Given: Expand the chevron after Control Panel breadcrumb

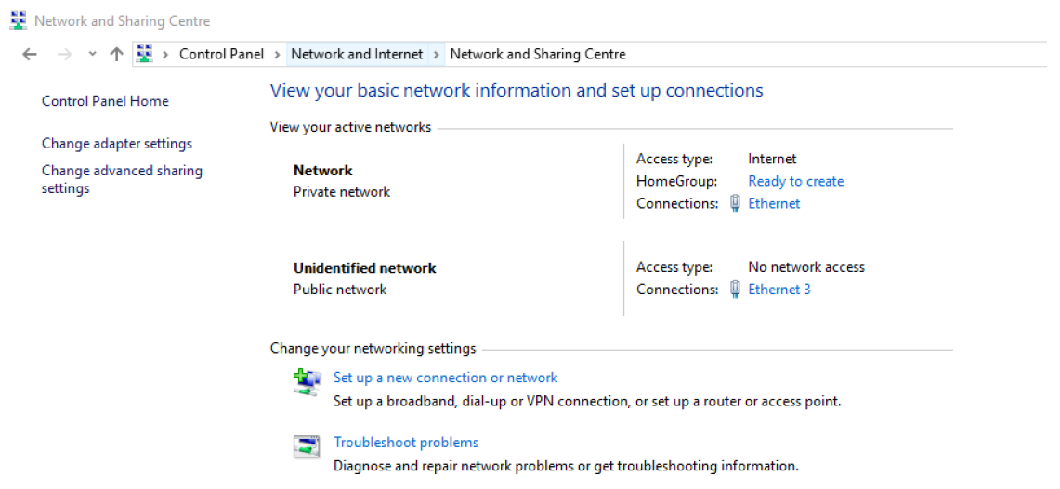Looking at the screenshot, I should click(x=277, y=55).
